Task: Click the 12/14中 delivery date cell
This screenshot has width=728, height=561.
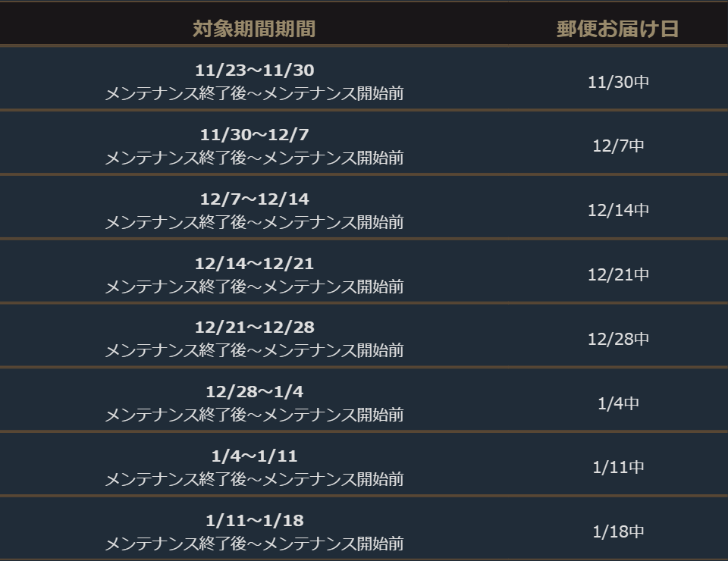Action: tap(618, 210)
